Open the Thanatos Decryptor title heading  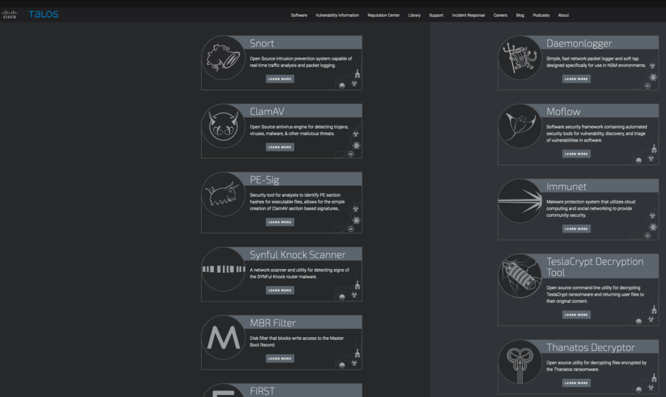click(590, 348)
